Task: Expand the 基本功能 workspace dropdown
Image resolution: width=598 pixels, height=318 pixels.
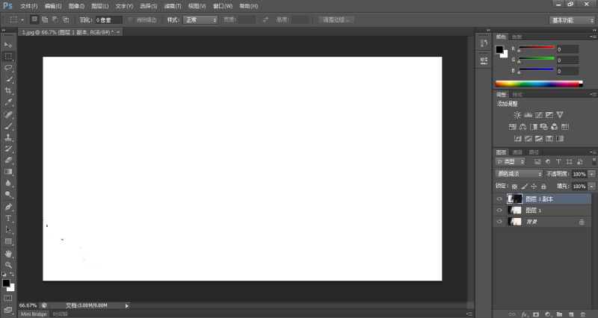Action: [x=572, y=19]
